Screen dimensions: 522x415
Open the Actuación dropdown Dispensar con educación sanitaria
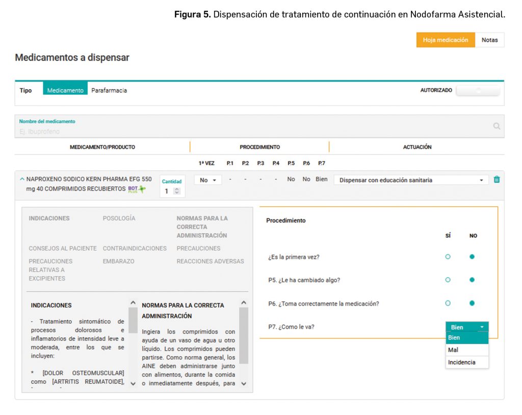click(411, 180)
